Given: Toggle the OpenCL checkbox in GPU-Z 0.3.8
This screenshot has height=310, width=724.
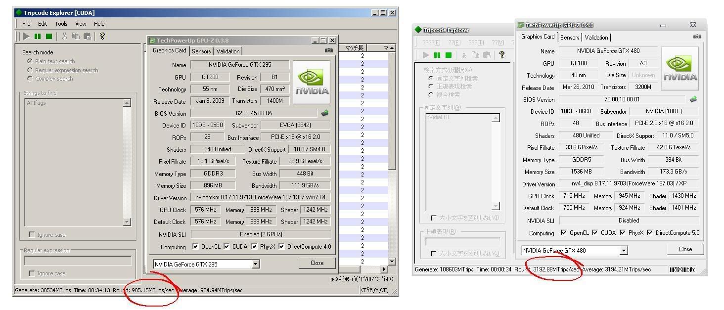Looking at the screenshot, I should 195,247.
